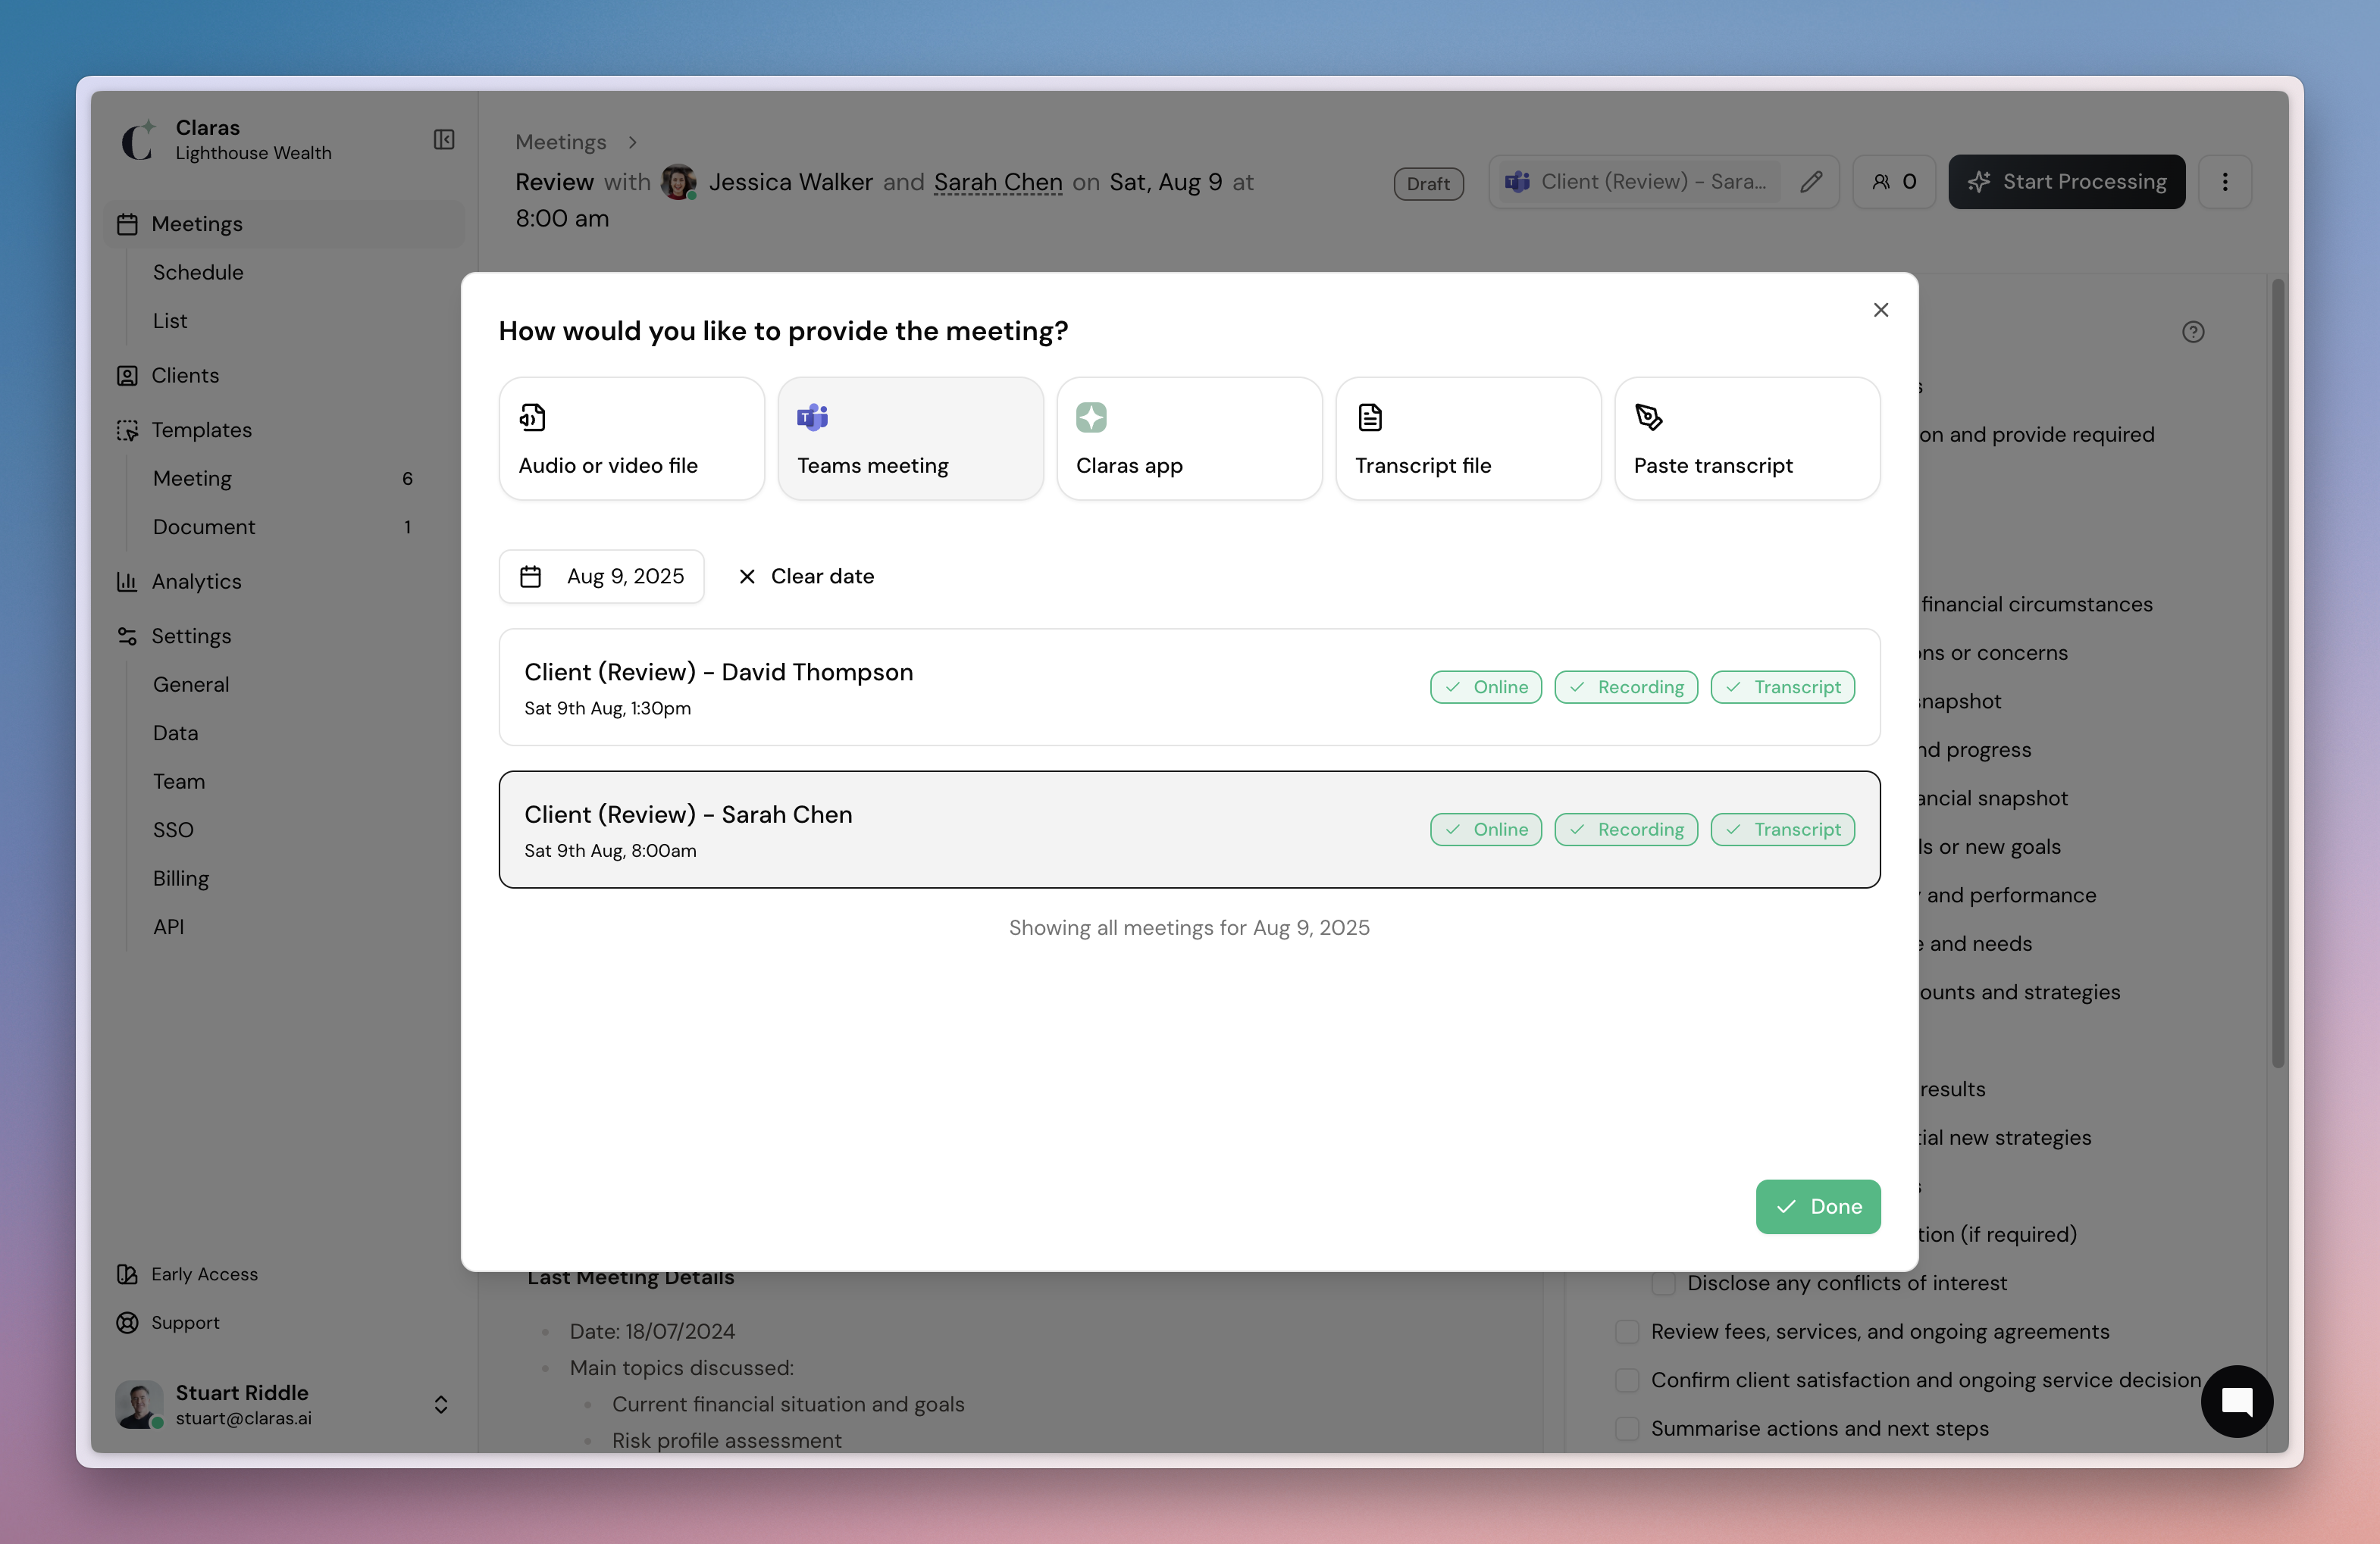The width and height of the screenshot is (2380, 1544).
Task: Click the help question mark icon
Action: tap(2193, 332)
